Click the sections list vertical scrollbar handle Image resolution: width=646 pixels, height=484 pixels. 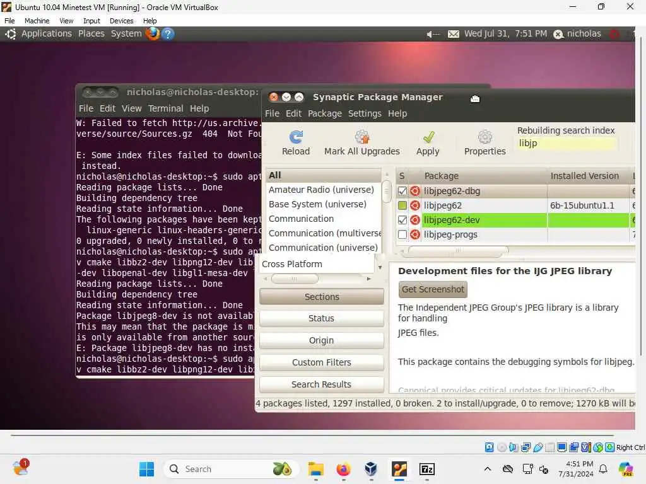[x=386, y=192]
